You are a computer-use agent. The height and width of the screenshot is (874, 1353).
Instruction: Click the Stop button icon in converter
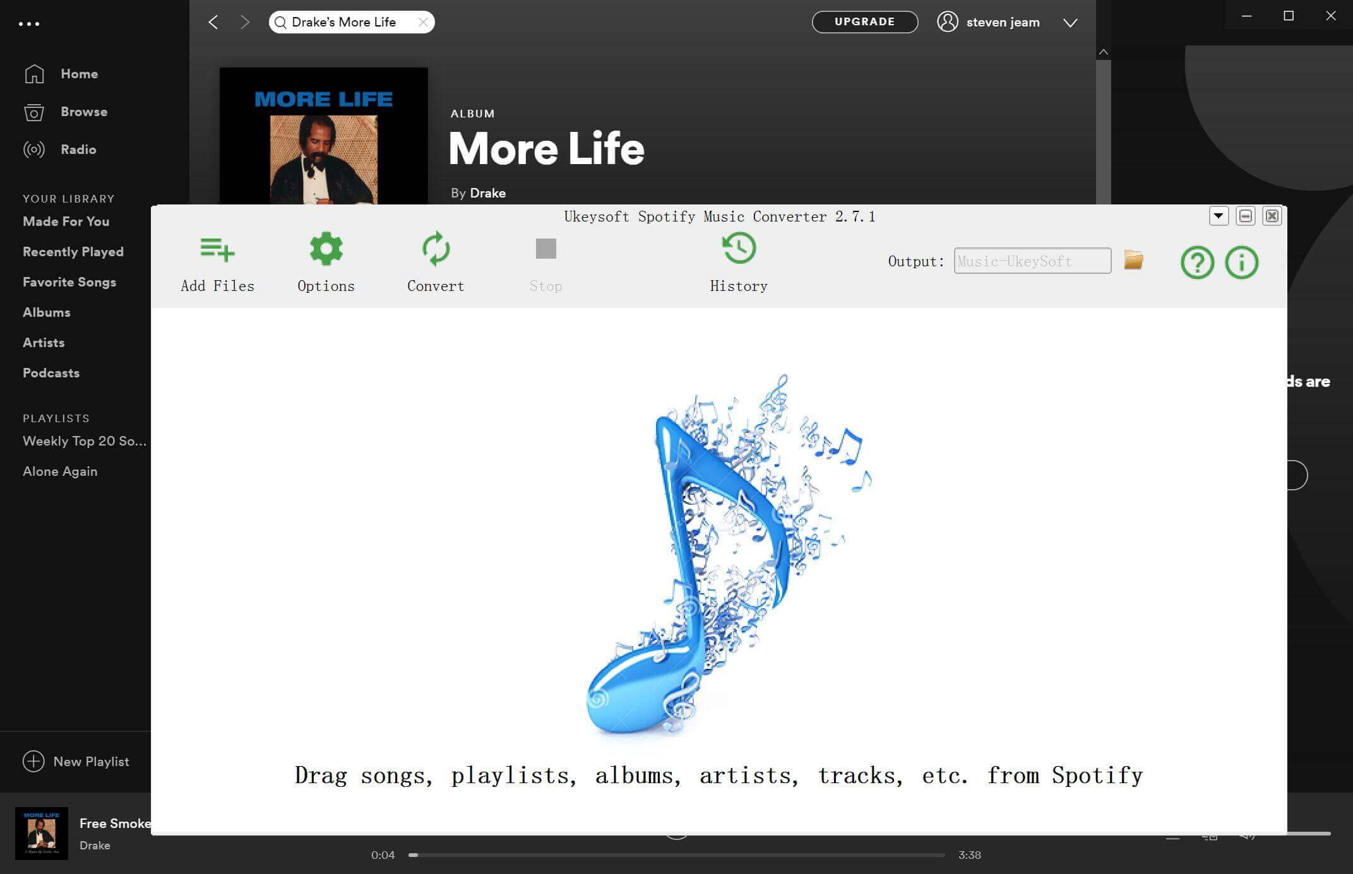pyautogui.click(x=545, y=248)
